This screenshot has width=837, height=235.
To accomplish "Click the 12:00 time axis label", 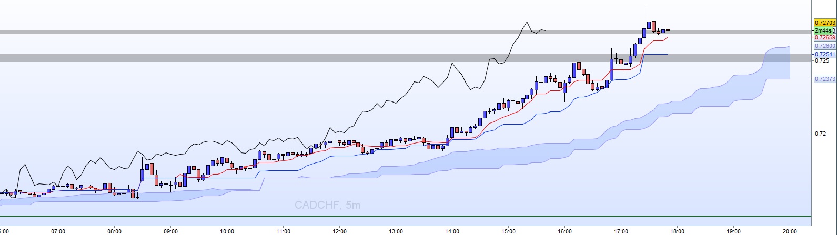I will [x=339, y=231].
